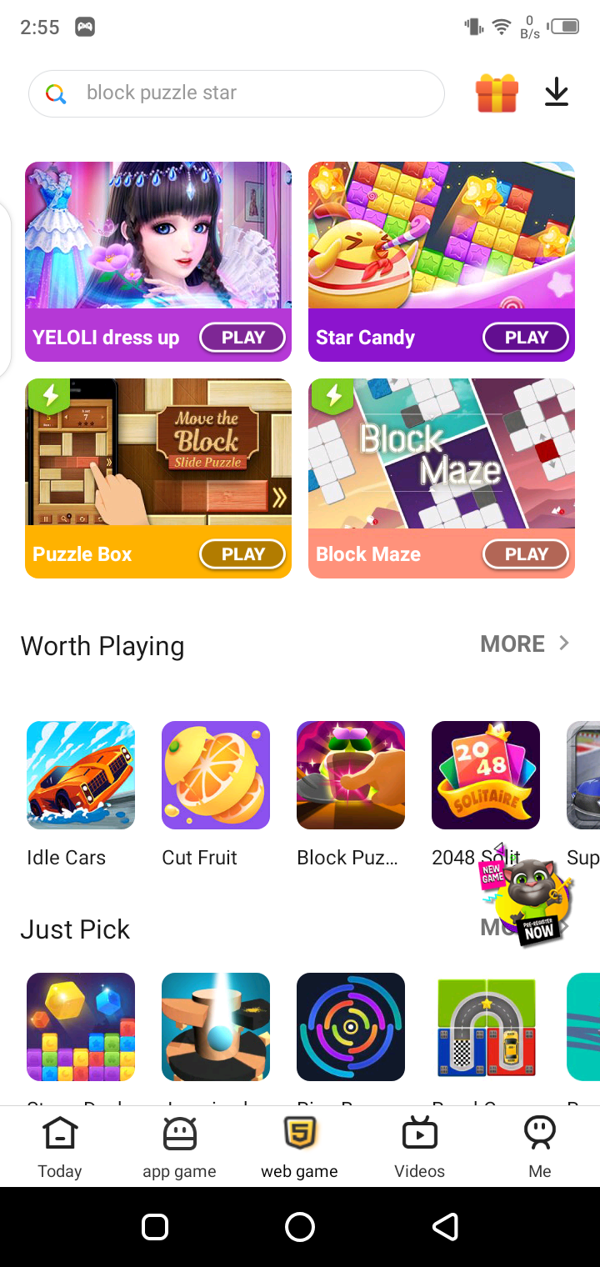The image size is (600, 1267).
Task: Tap the Android home navigation button
Action: pos(300,1227)
